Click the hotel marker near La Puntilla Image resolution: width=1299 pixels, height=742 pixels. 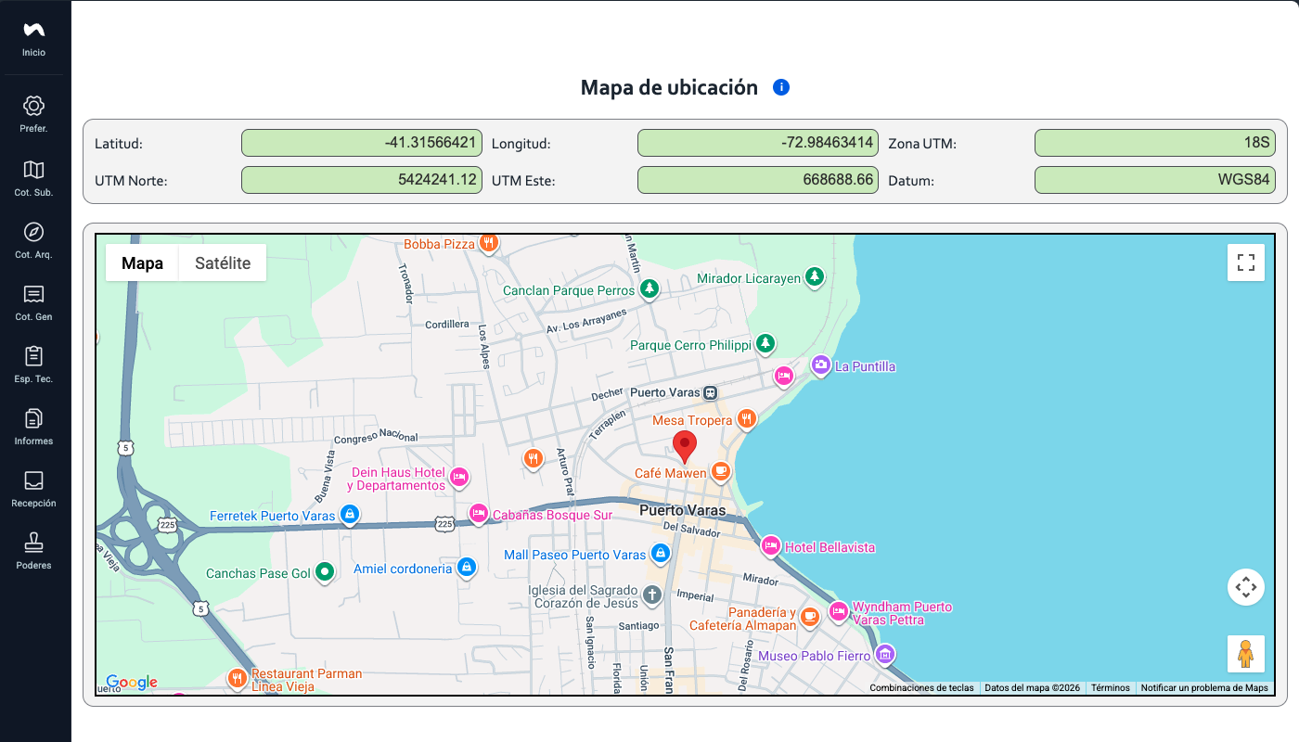click(784, 377)
